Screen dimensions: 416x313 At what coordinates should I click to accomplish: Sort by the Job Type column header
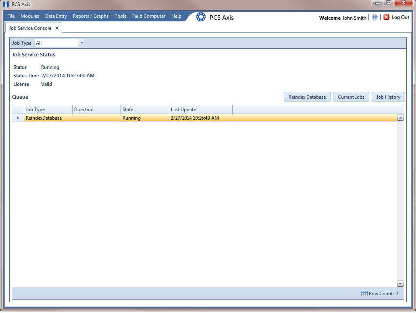(x=48, y=110)
